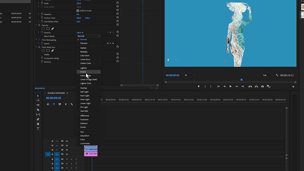Click the program monitor playhead marker
Image resolution: width=304 pixels, height=171 pixels.
(242, 80)
